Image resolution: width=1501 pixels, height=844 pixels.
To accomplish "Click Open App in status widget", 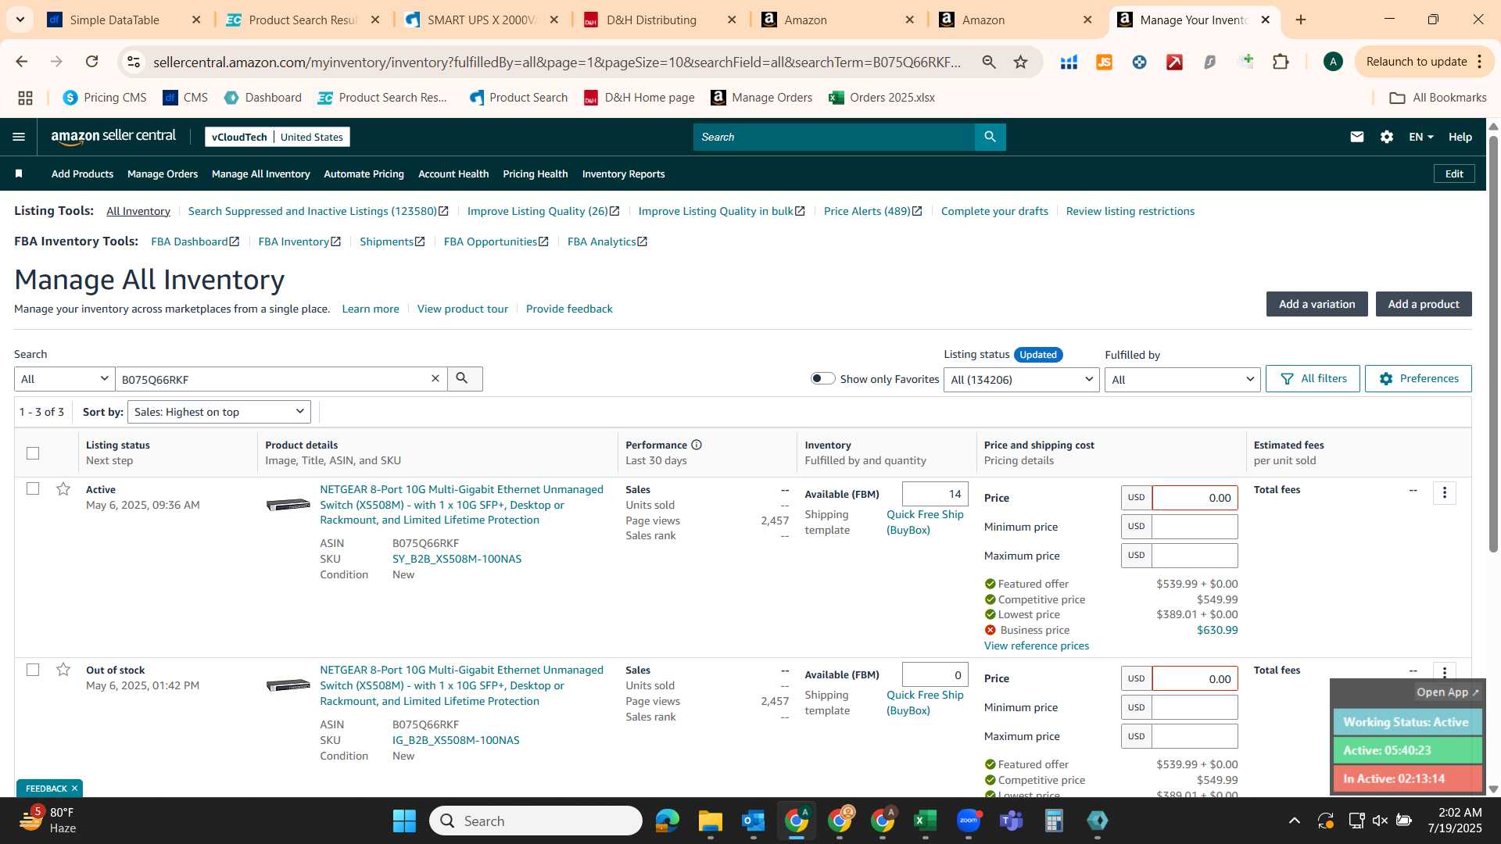I will [x=1447, y=692].
